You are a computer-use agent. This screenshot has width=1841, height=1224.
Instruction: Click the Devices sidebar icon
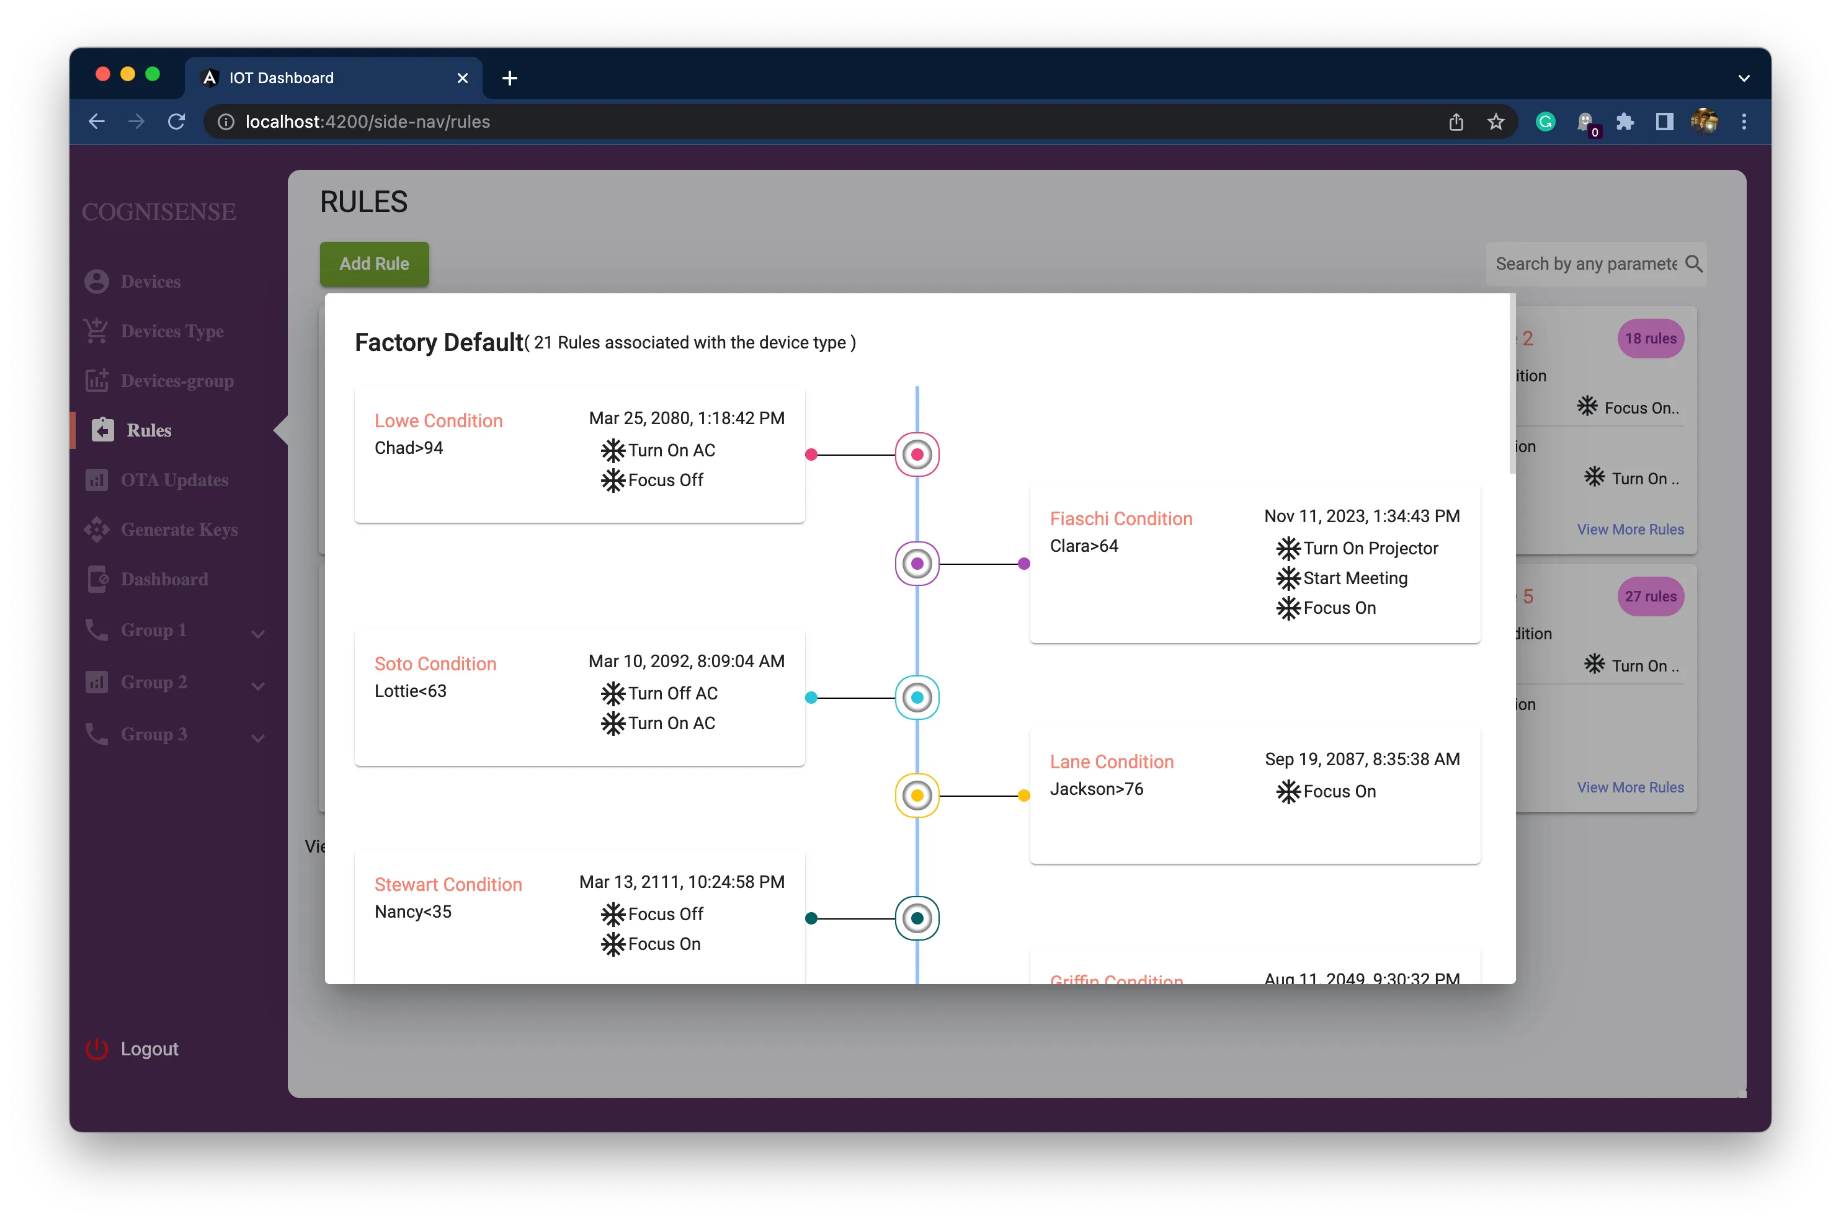tap(97, 282)
